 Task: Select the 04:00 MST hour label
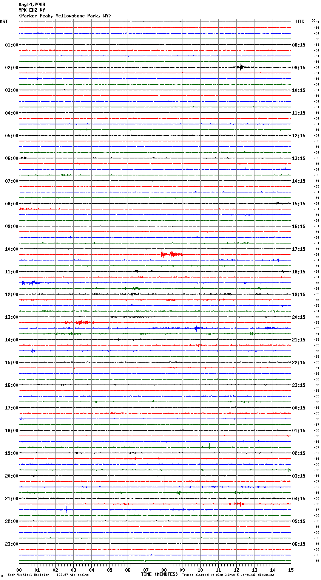pyautogui.click(x=11, y=113)
